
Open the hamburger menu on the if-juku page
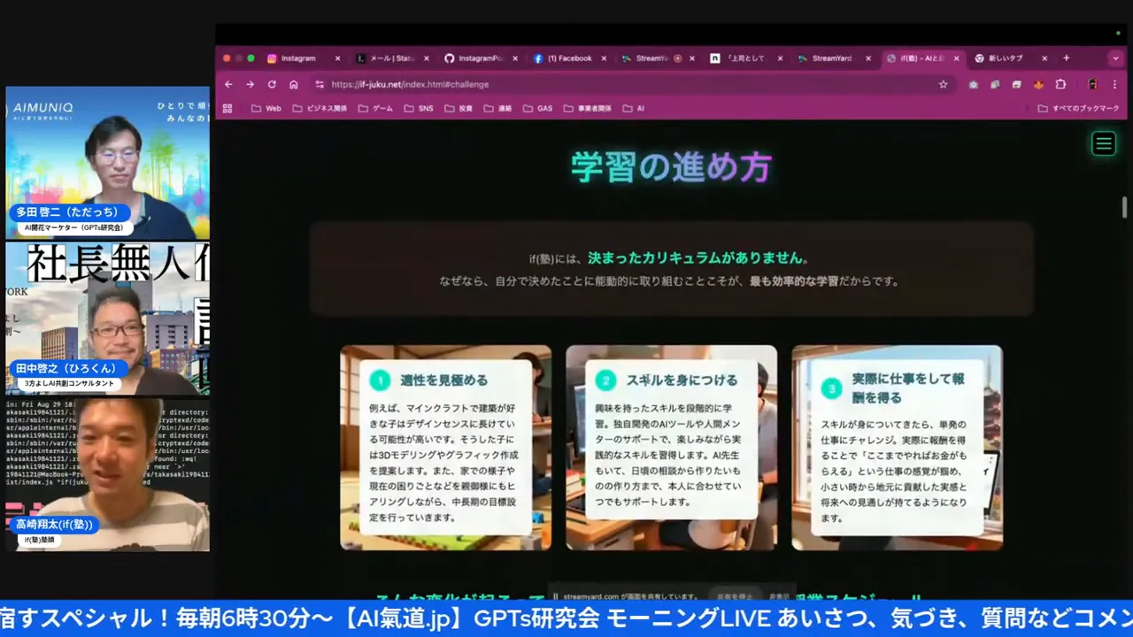(1103, 143)
